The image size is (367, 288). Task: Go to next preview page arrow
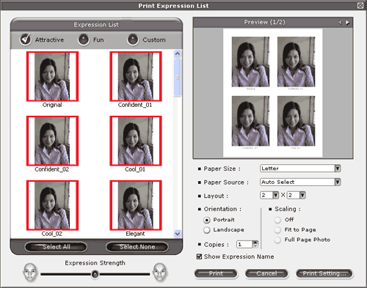[x=347, y=23]
